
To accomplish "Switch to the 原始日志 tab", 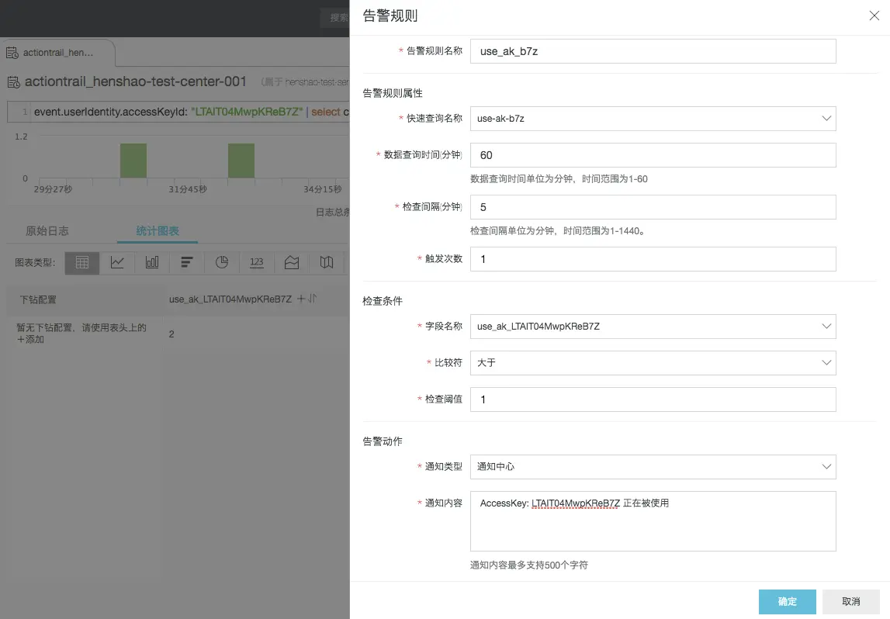I will coord(47,231).
